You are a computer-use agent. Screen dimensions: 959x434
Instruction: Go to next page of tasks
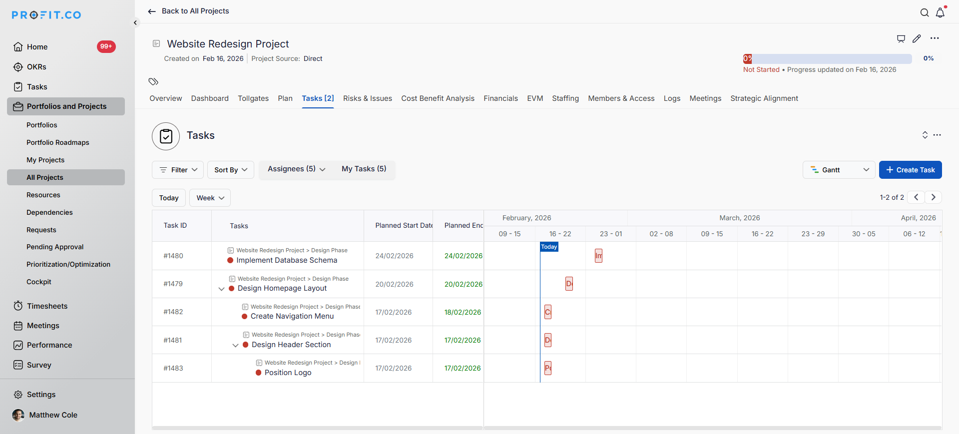934,197
